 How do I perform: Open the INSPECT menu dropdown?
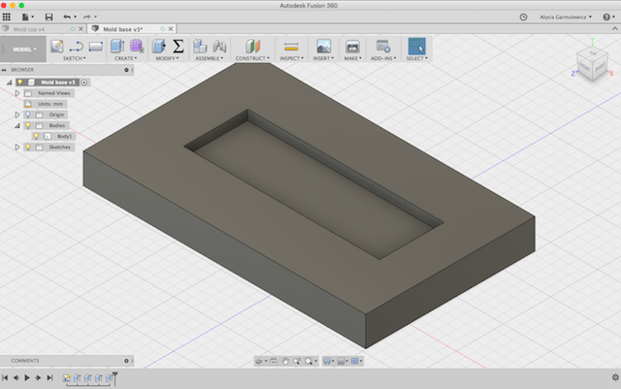[291, 58]
